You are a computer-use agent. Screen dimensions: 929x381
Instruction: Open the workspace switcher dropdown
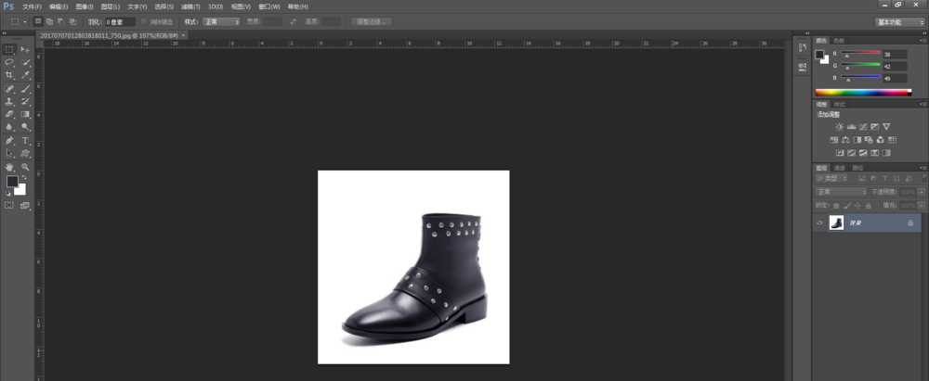(900, 20)
